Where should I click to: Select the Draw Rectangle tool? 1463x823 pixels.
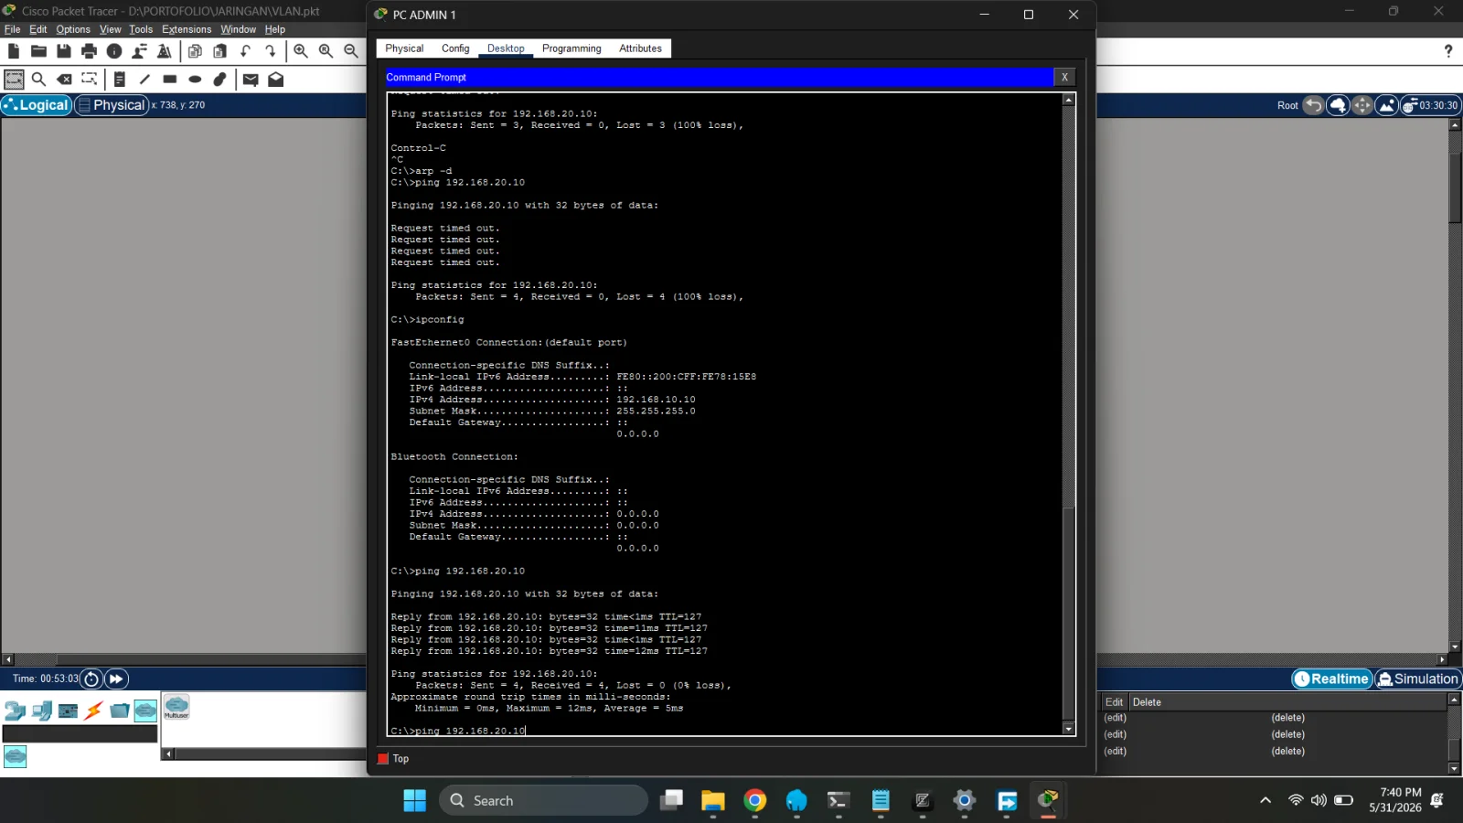[x=170, y=80]
